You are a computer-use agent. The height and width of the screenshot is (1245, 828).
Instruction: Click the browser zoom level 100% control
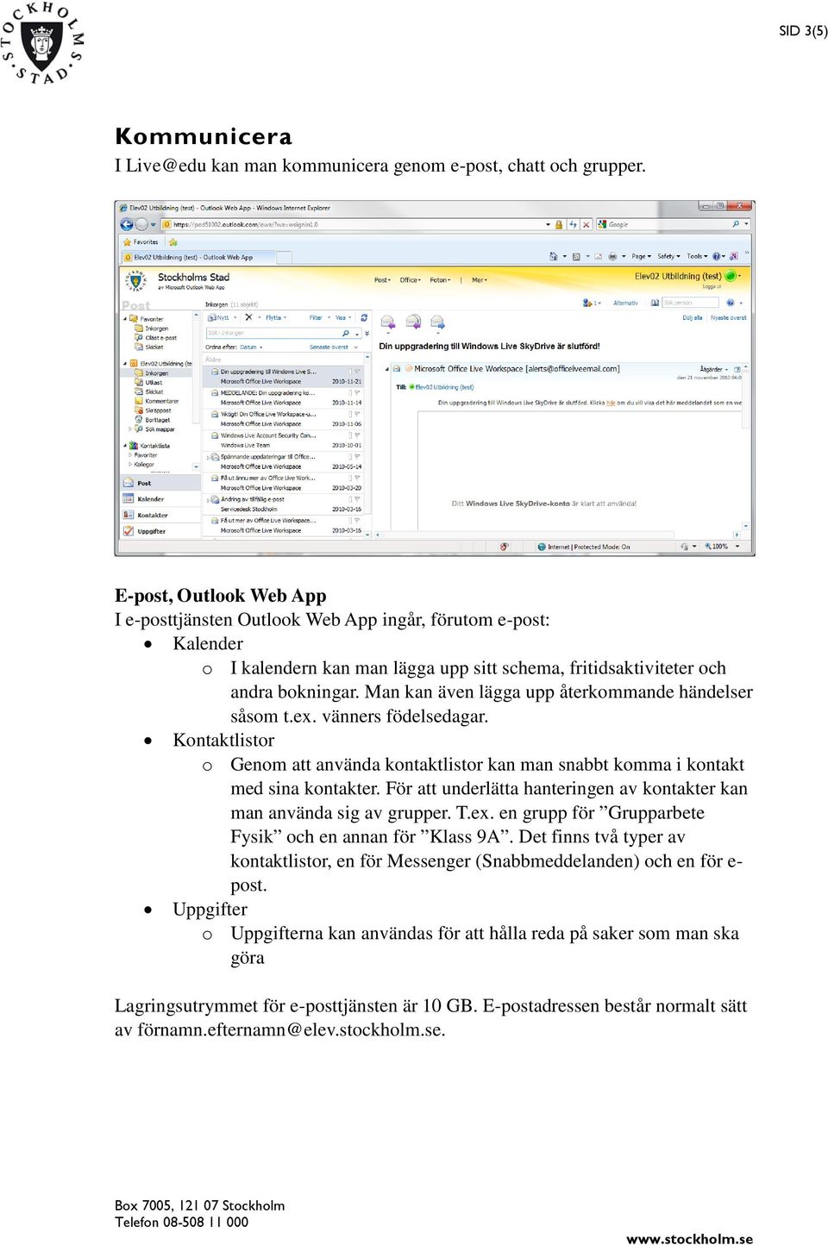pos(722,547)
